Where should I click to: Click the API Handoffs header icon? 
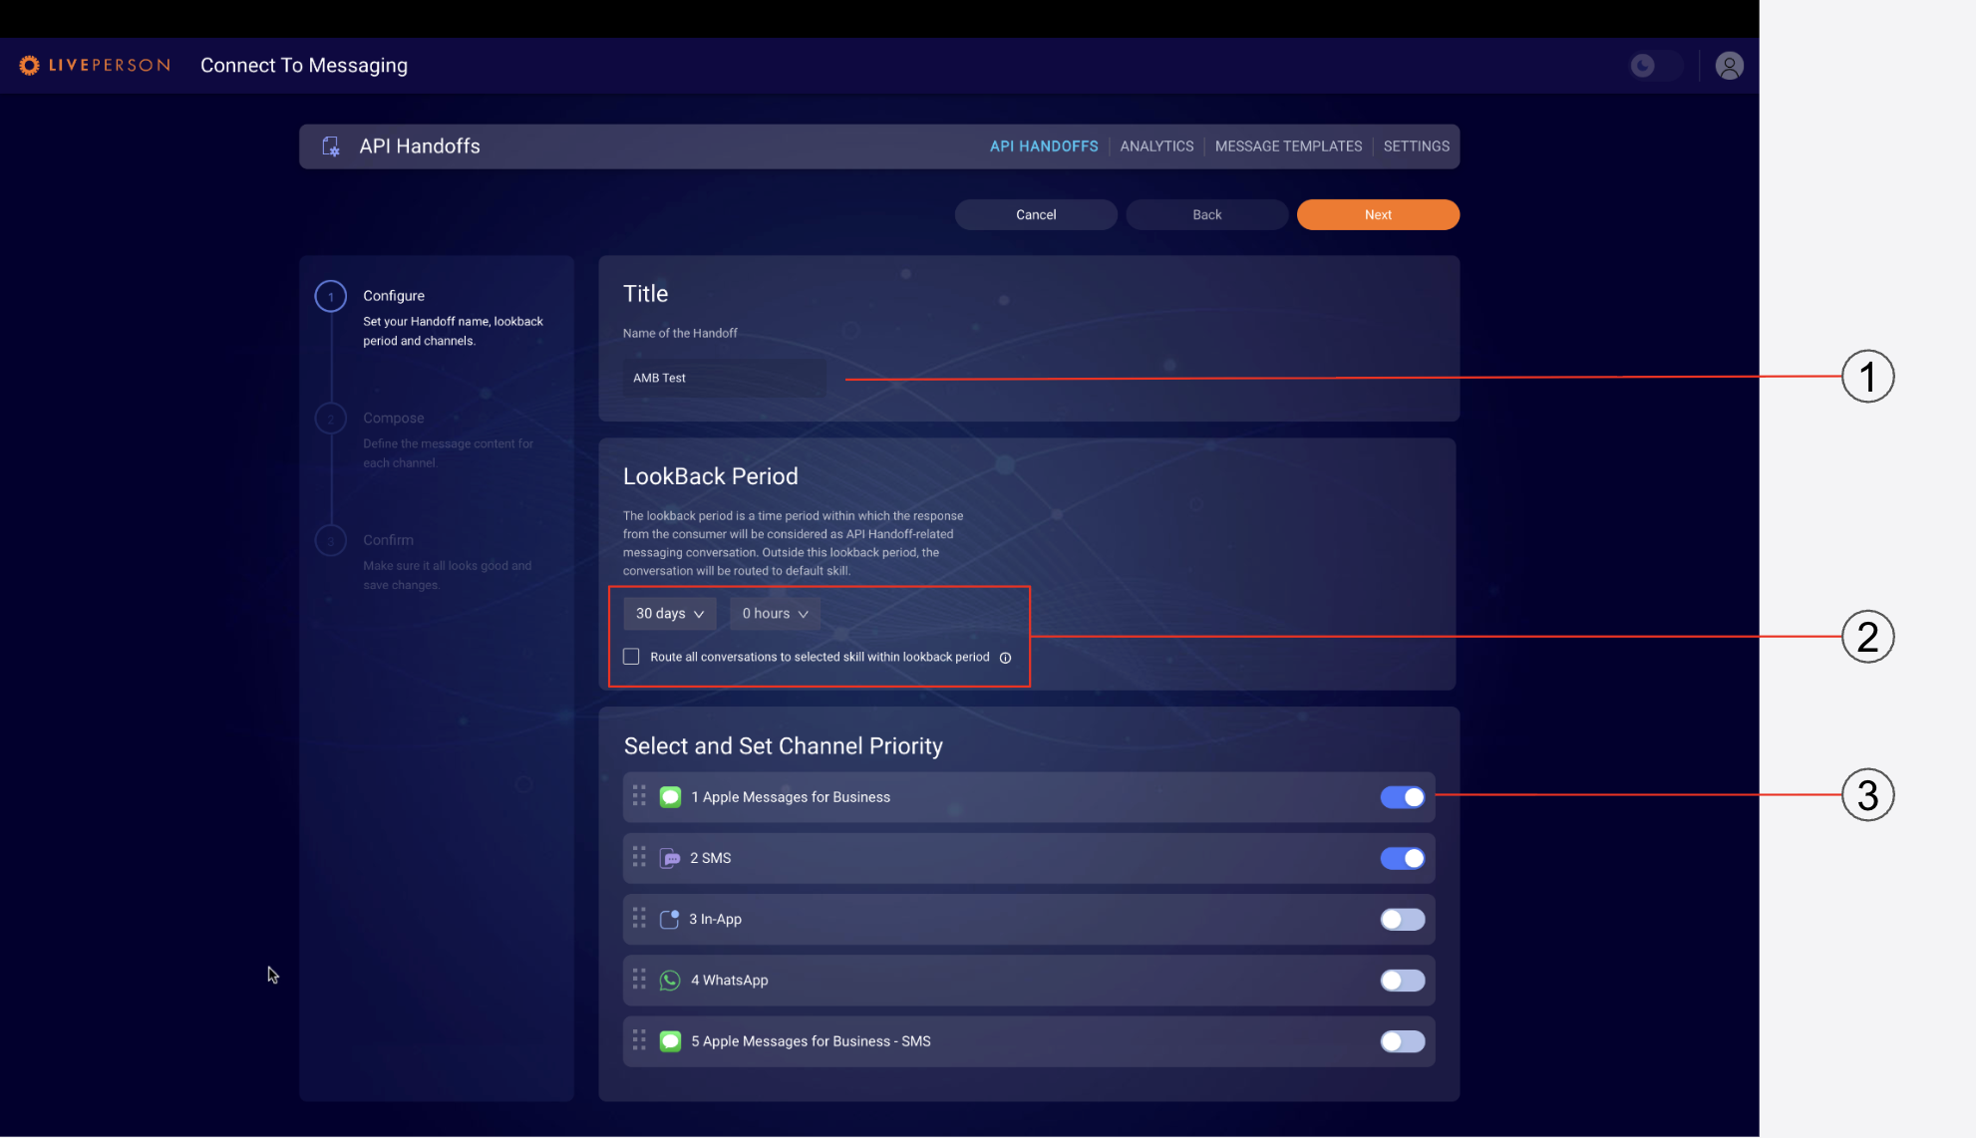pos(331,146)
